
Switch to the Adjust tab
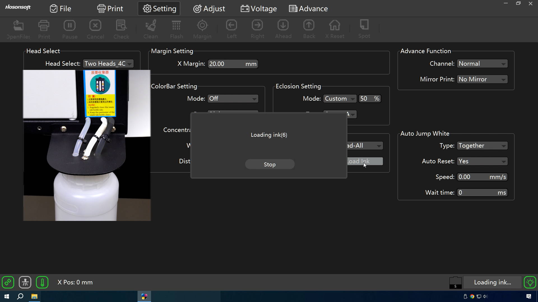[x=209, y=9]
